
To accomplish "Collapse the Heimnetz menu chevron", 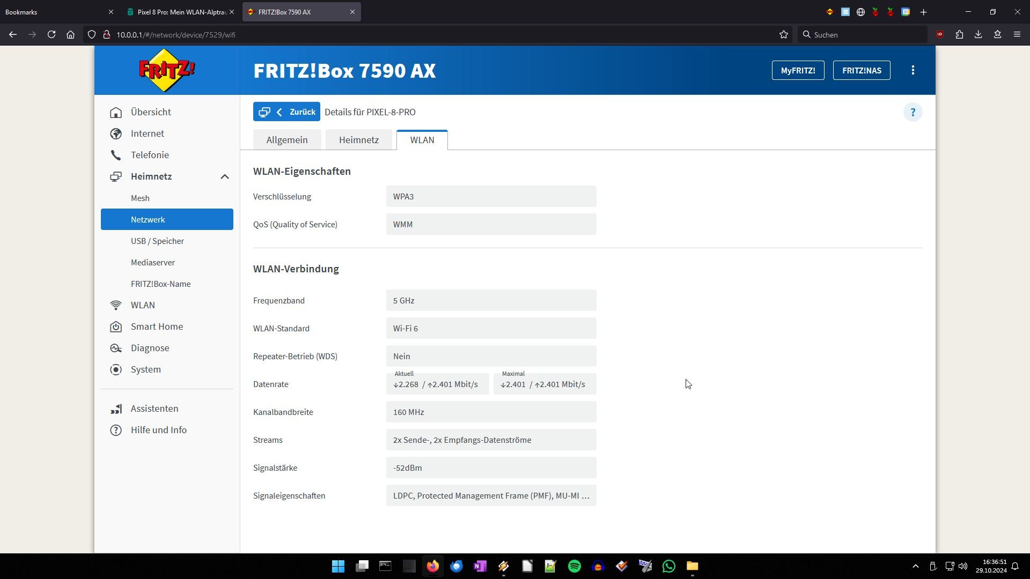I will click(x=225, y=176).
